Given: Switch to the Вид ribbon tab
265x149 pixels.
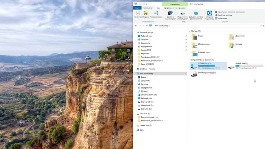Looking at the screenshot, I should click(x=158, y=8).
